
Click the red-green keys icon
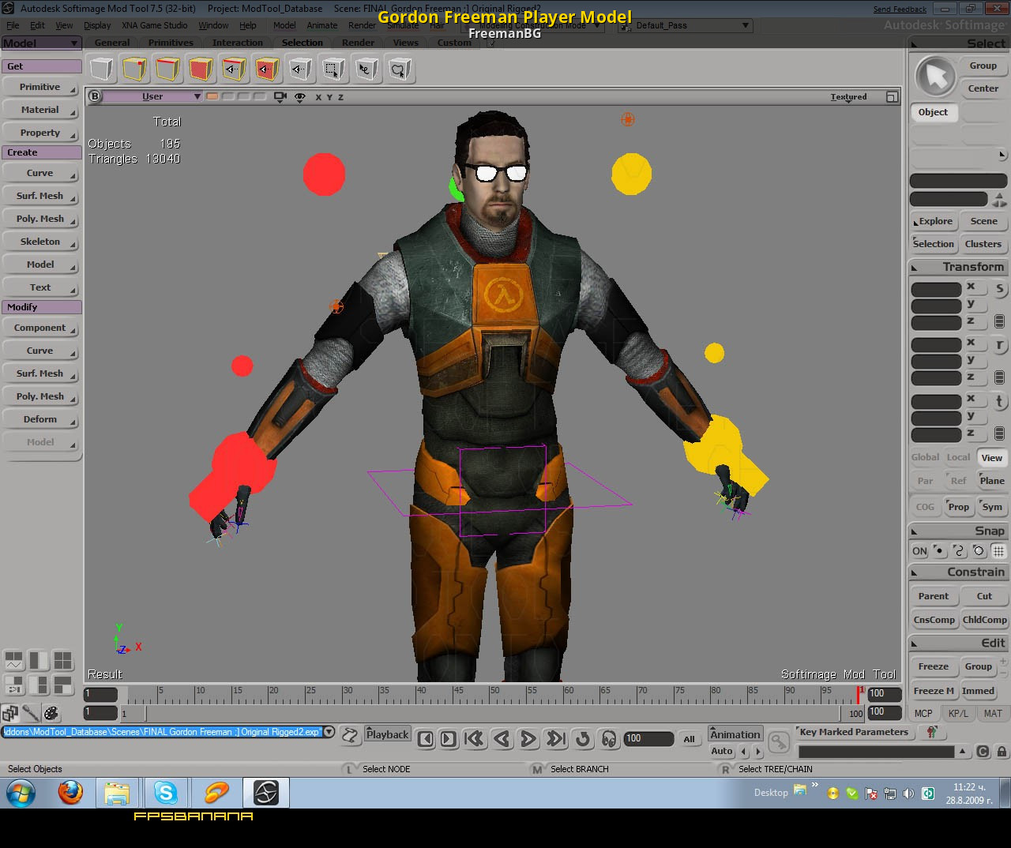tap(932, 732)
